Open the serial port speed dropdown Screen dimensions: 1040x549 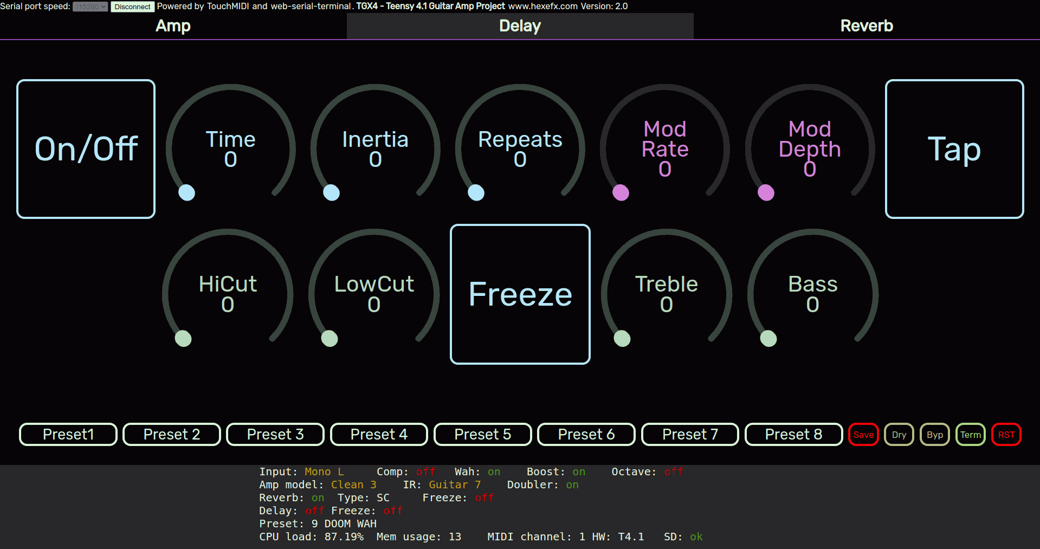[91, 7]
